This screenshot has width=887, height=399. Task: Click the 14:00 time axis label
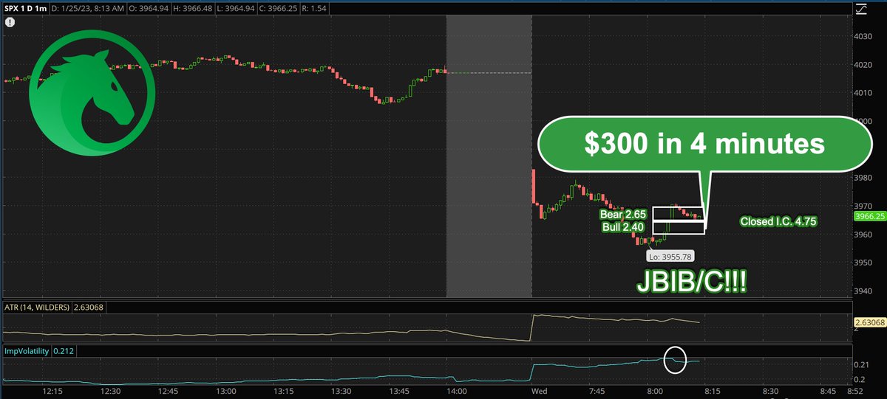(456, 392)
